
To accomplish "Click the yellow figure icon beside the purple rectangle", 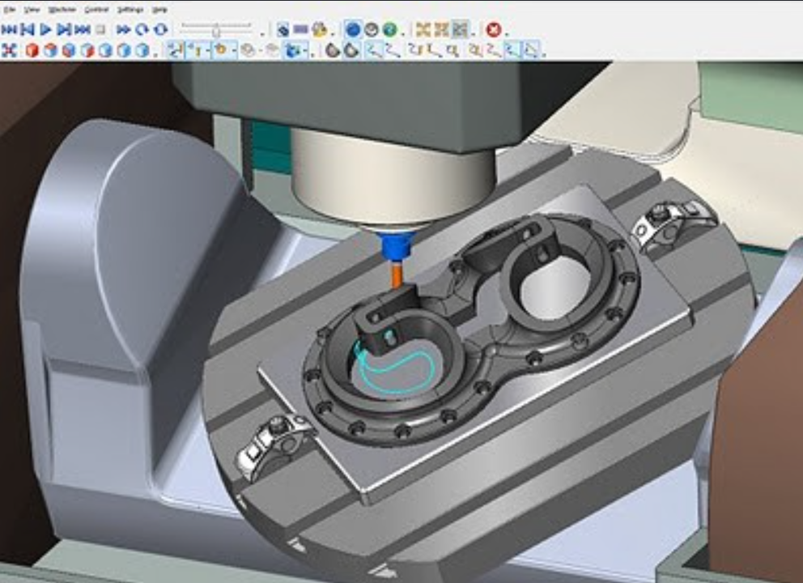I will coord(320,30).
